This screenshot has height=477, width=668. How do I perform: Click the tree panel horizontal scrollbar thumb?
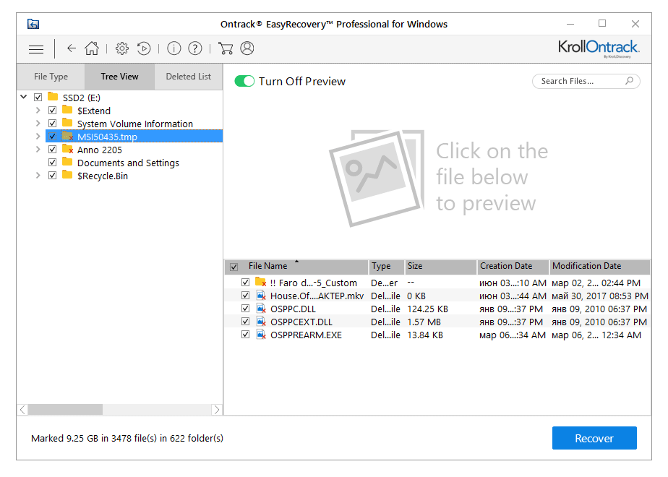point(65,410)
